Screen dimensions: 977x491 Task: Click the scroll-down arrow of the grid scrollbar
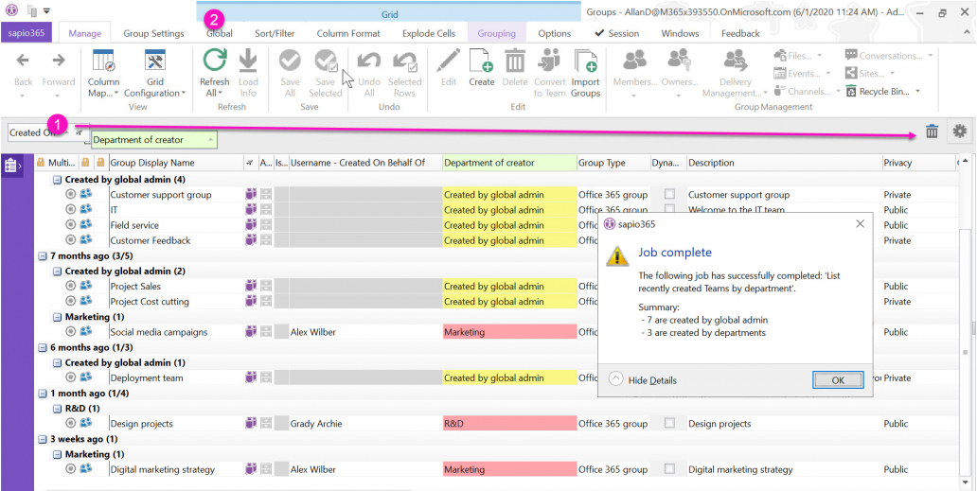click(967, 482)
